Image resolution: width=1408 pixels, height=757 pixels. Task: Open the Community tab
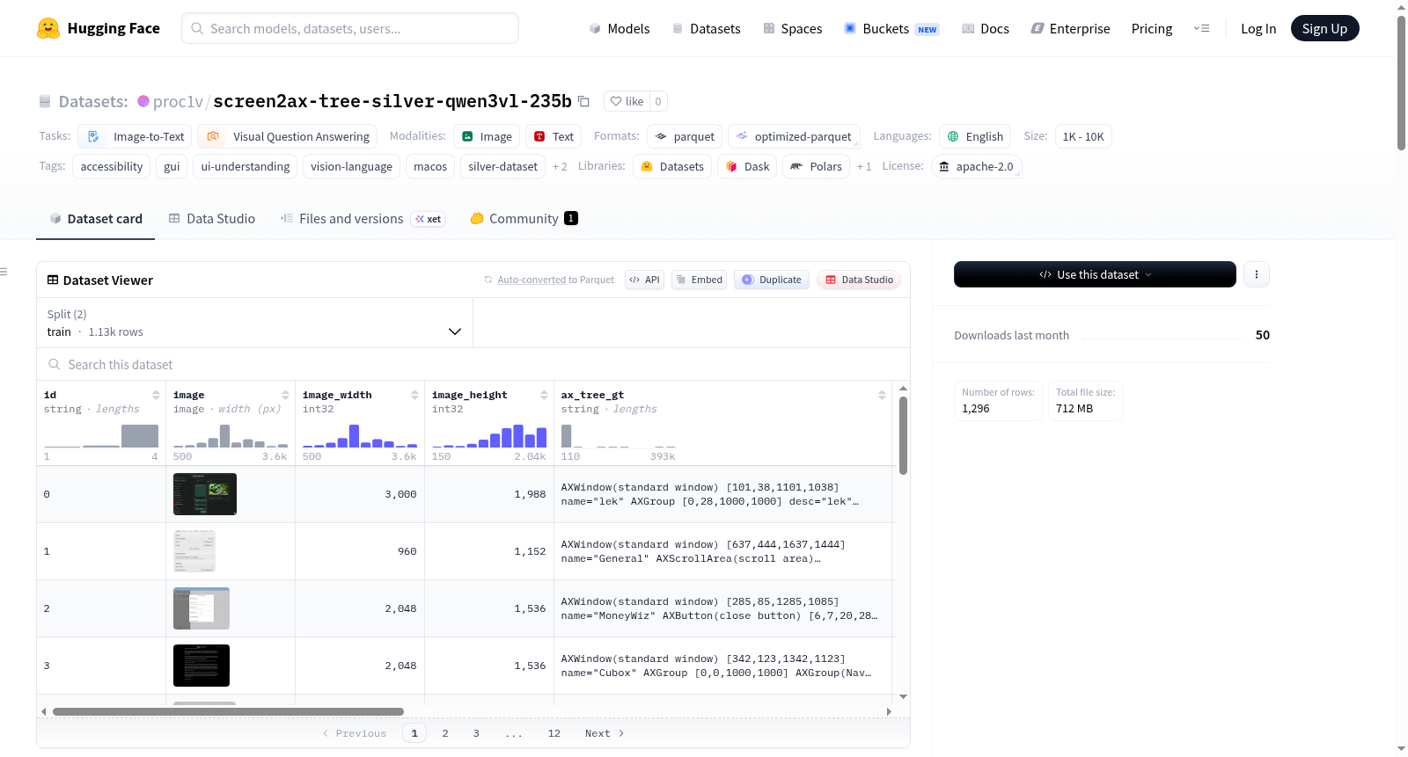point(524,219)
